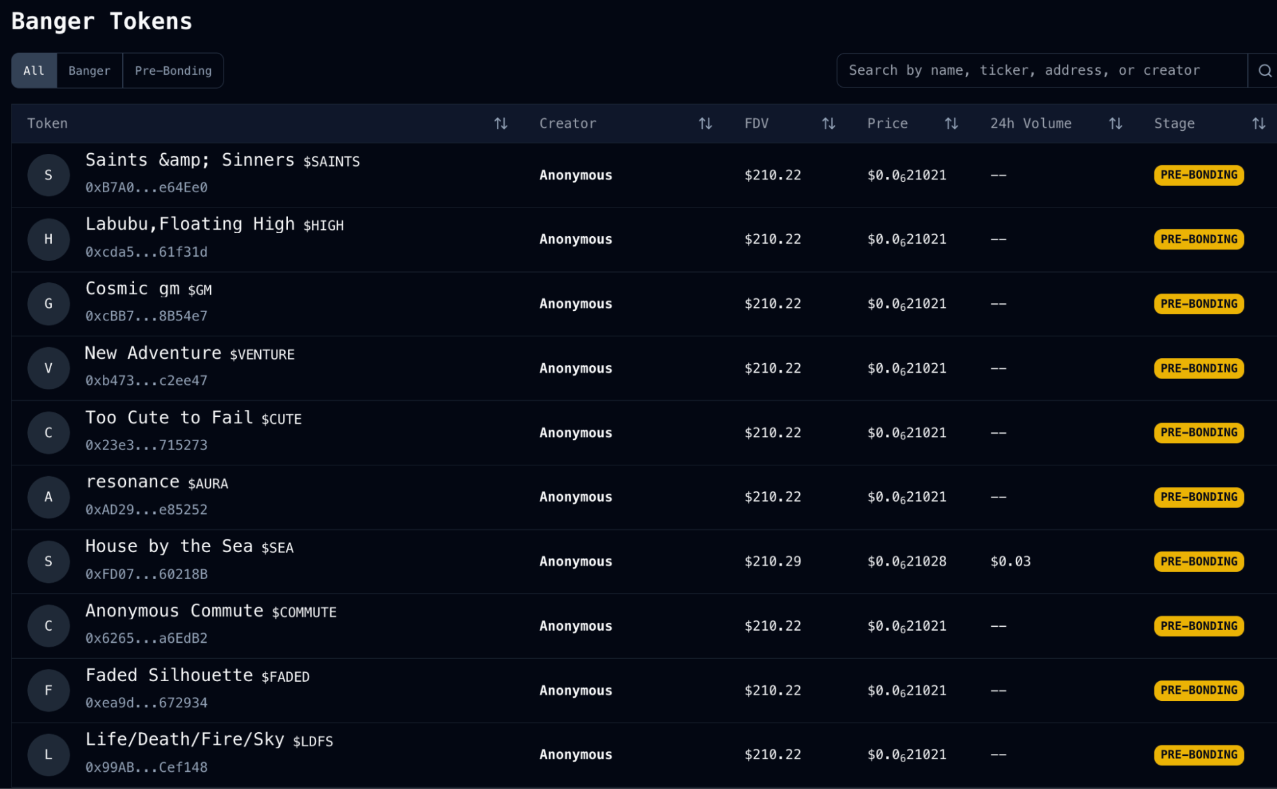Screen dimensions: 1277x789
Task: Select the All filter tab
Action: (x=34, y=70)
